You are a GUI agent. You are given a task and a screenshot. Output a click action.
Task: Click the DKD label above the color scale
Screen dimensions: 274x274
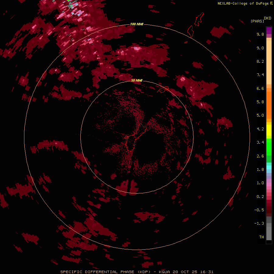pyautogui.click(x=268, y=18)
